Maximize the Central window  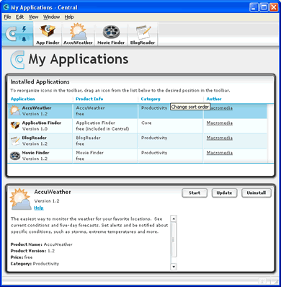[264, 7]
